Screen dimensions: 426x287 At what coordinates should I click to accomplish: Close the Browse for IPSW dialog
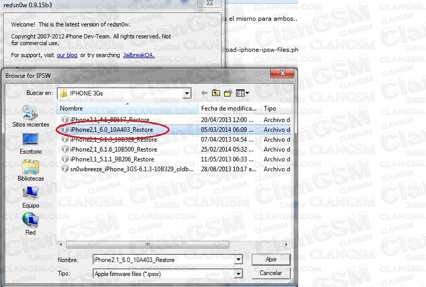tap(282, 73)
